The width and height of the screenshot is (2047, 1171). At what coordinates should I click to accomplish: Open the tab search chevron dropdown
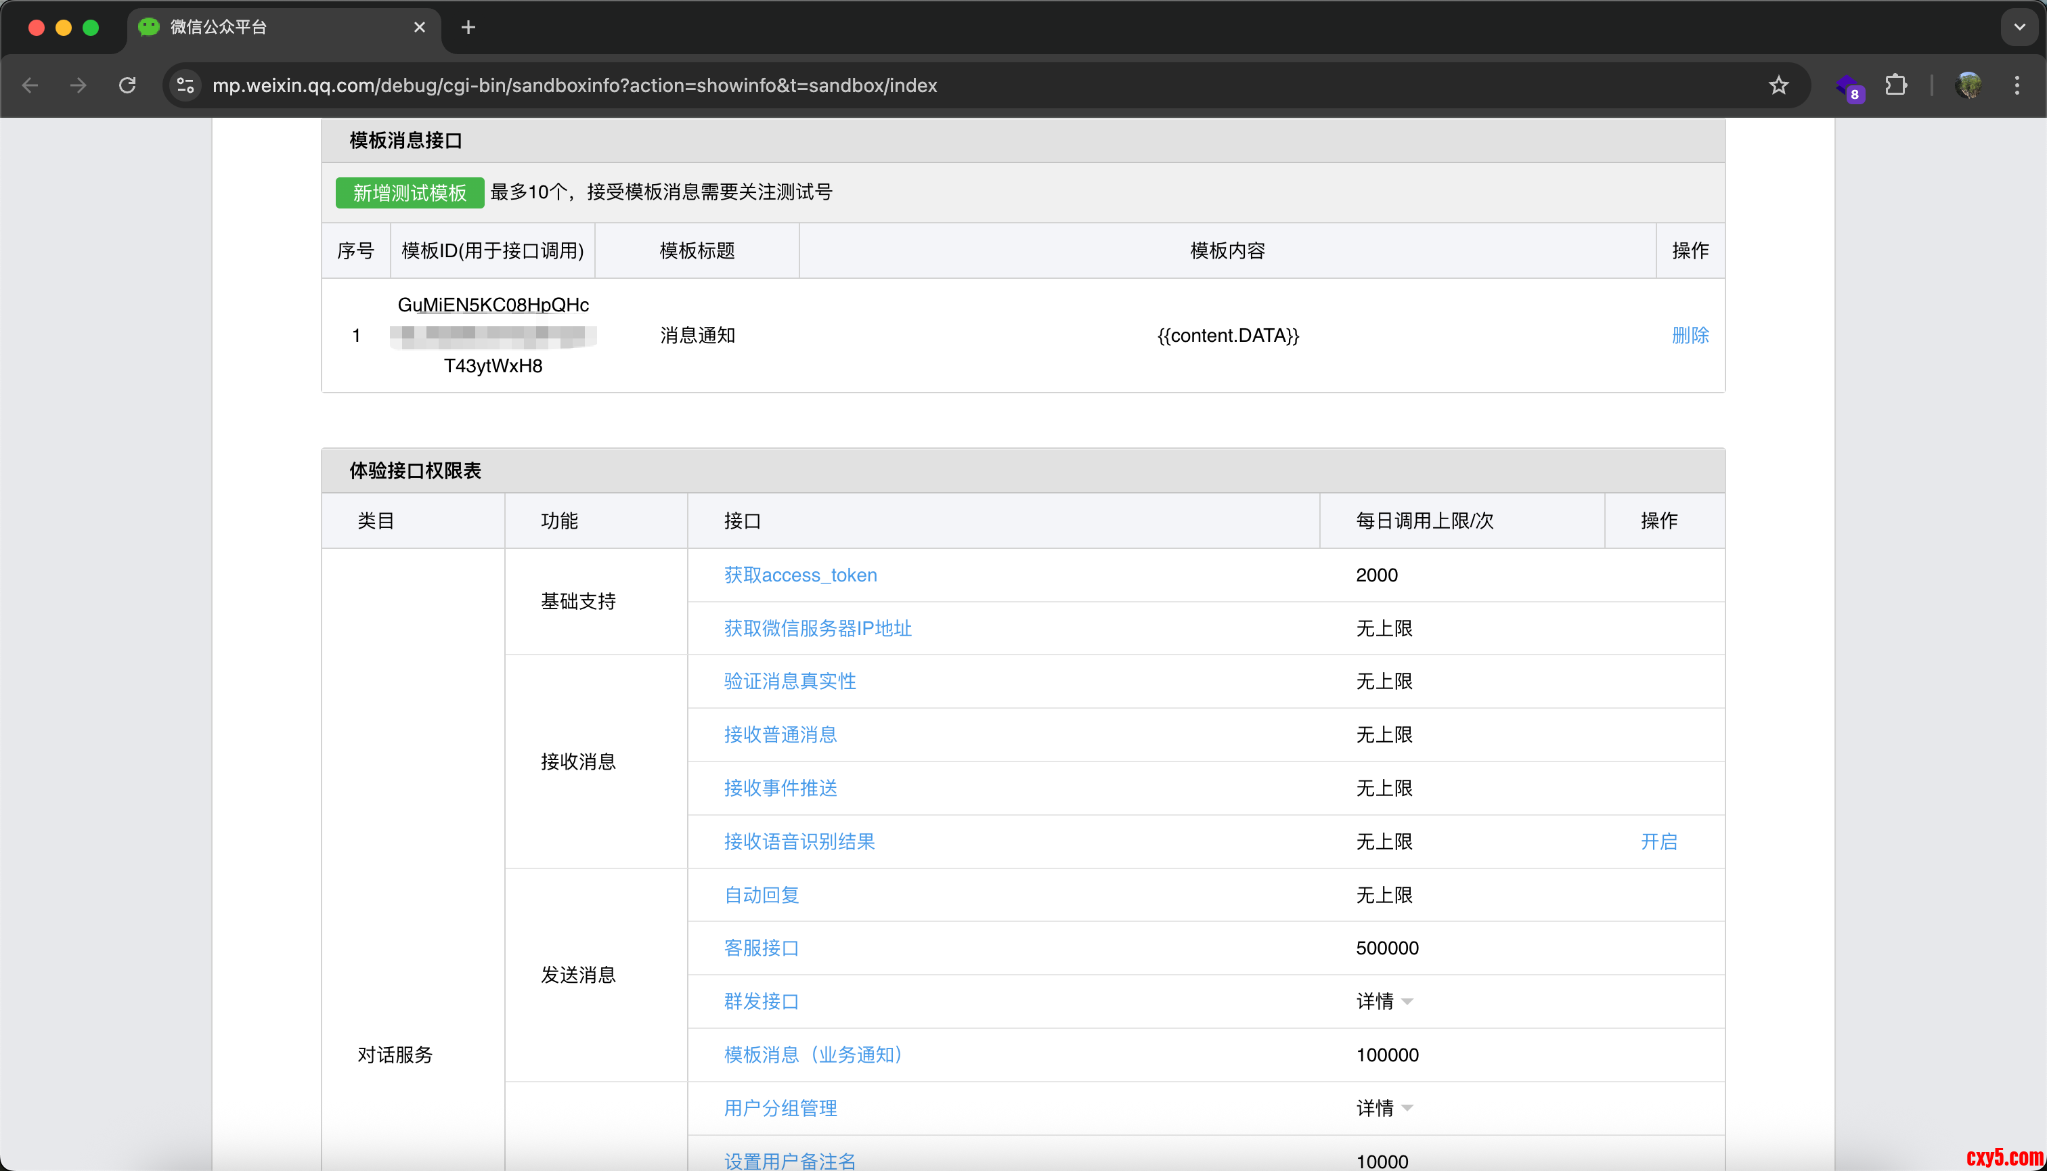coord(2019,27)
